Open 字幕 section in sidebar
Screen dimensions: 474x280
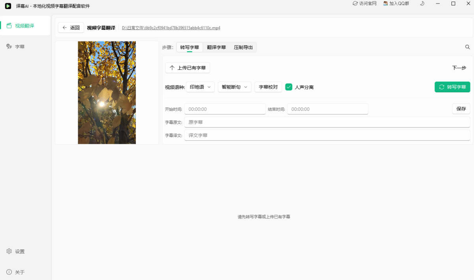tap(25, 47)
